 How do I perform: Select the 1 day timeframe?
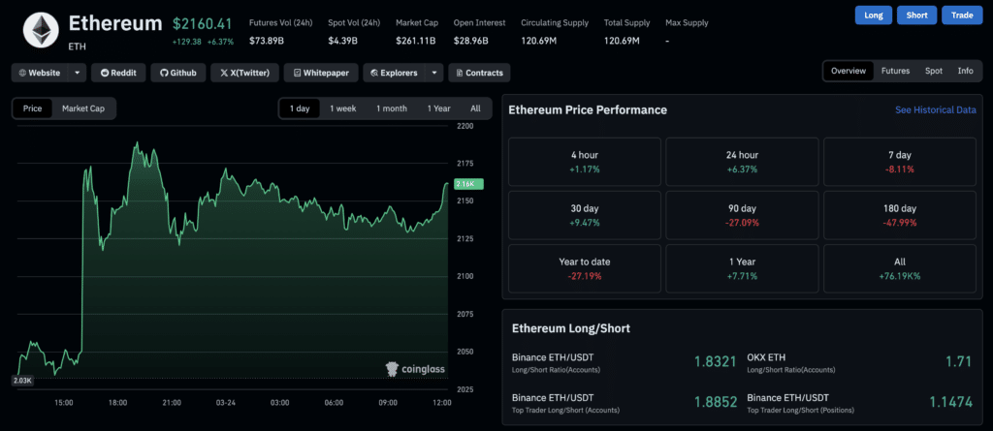coord(300,108)
